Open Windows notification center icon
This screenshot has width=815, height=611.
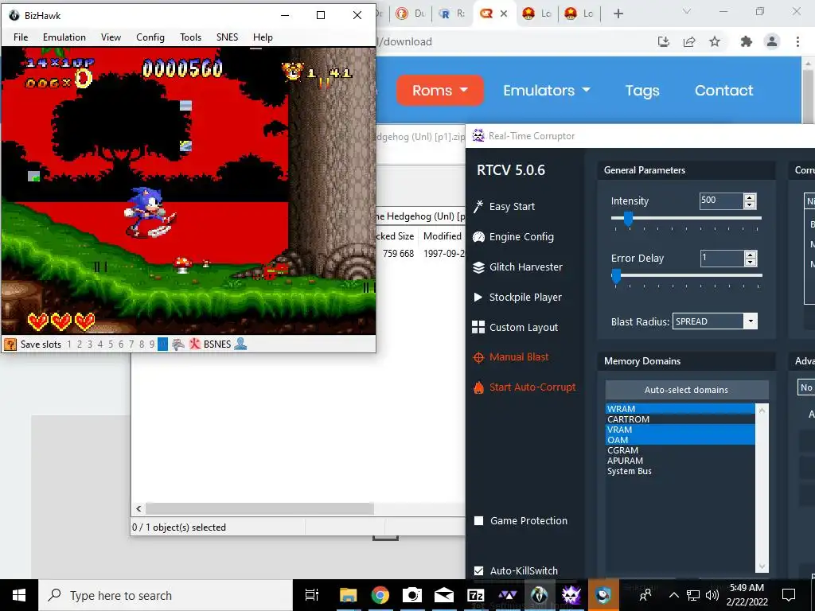[789, 595]
